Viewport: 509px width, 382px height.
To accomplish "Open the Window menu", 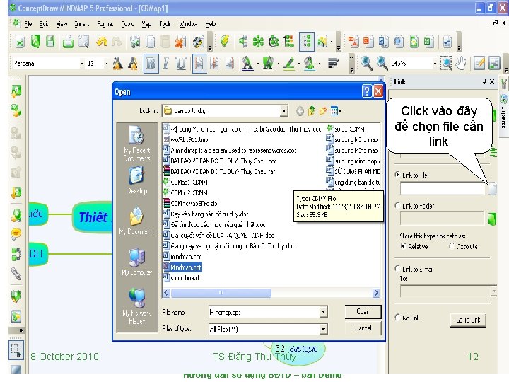I will point(188,24).
